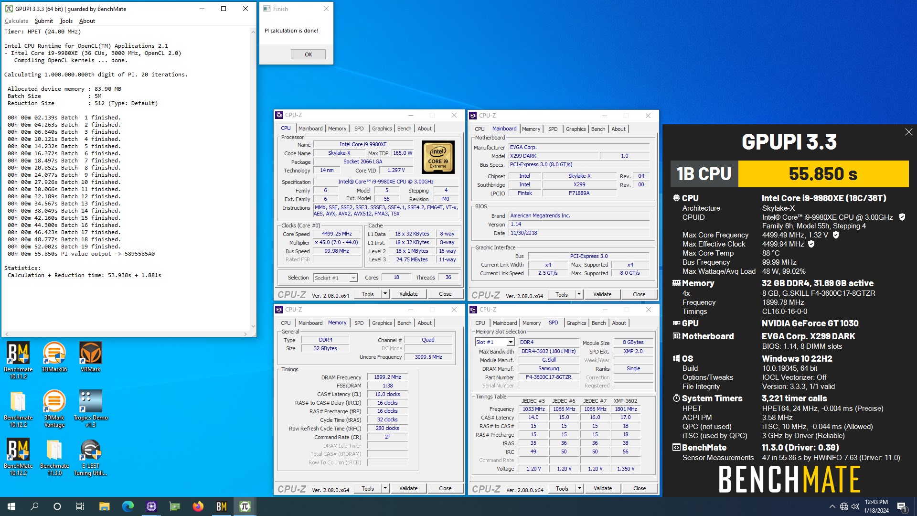Screen dimensions: 917x516
Task: Open Tropics Demo v1.3 shortcut
Action: click(90, 408)
